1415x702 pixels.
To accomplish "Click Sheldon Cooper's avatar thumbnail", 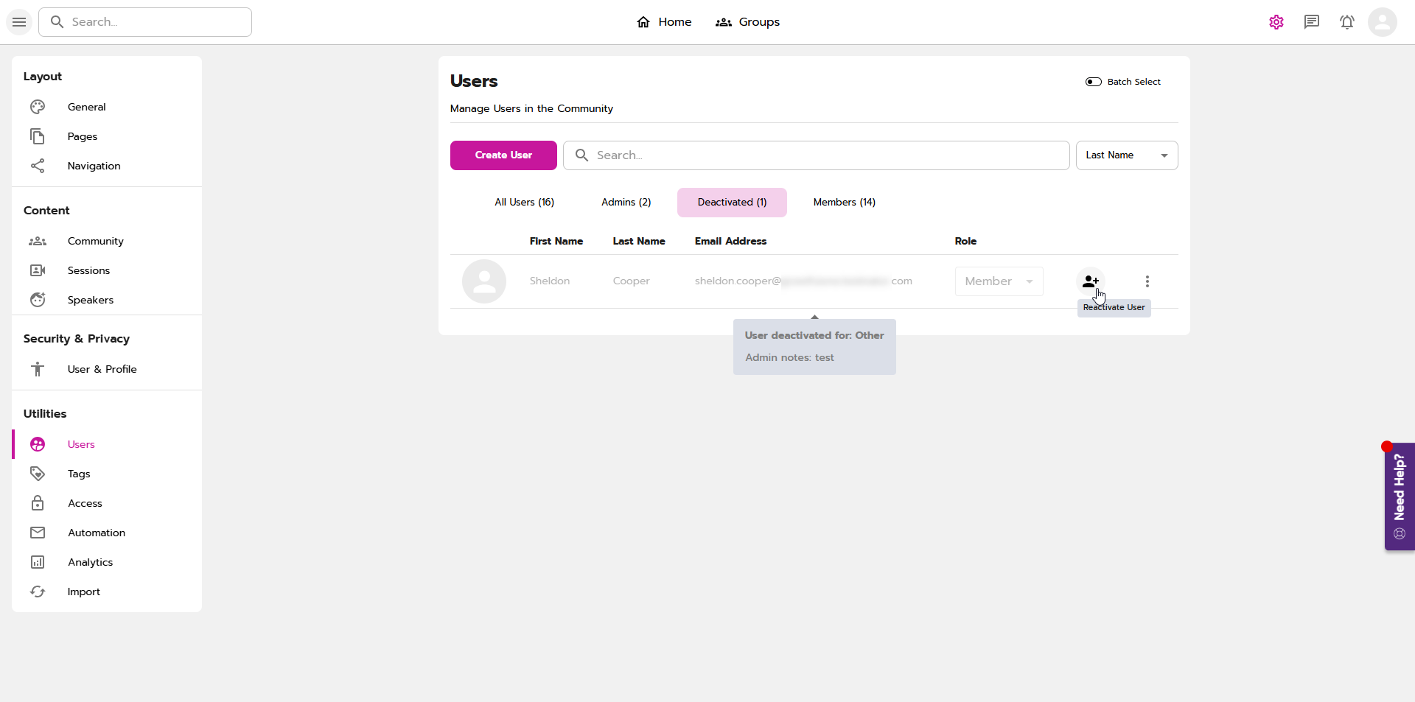I will point(484,281).
